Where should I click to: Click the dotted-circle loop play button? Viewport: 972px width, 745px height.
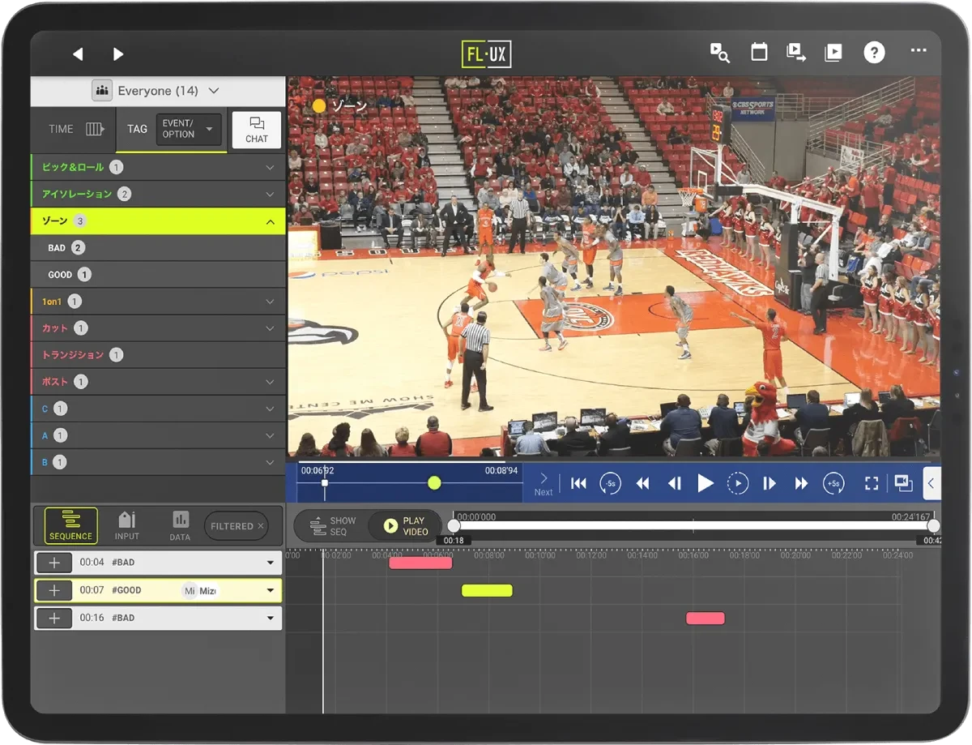[738, 484]
